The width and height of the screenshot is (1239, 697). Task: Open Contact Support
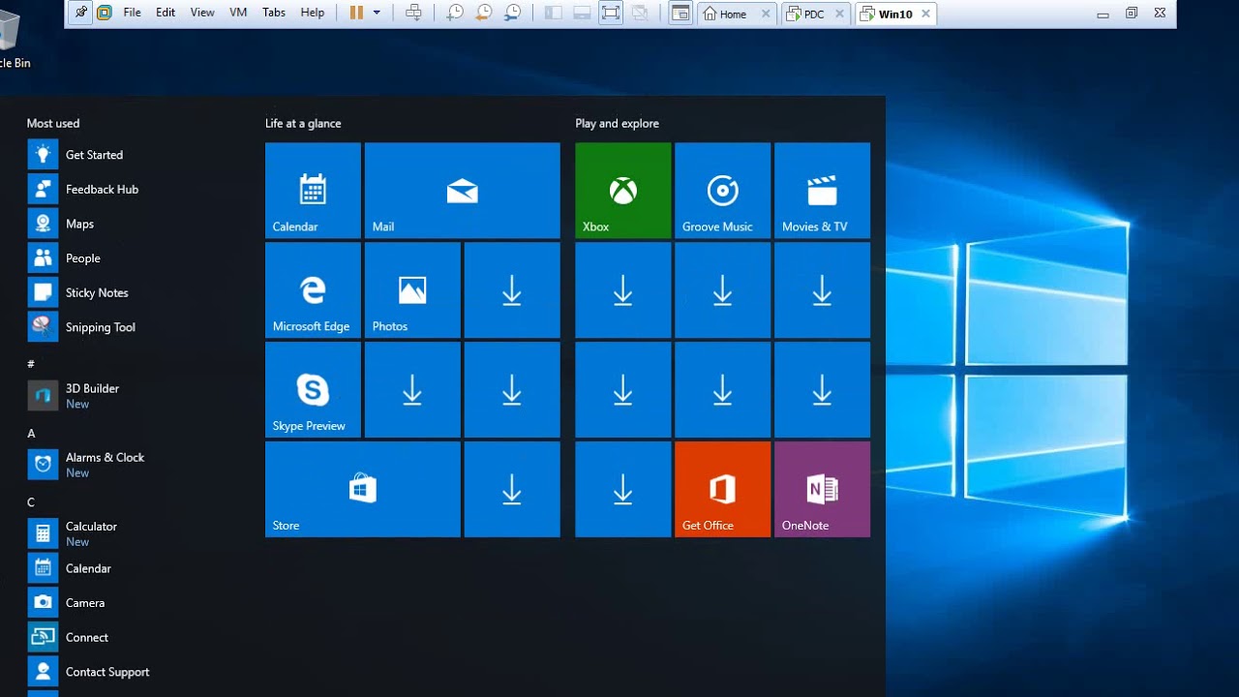point(88,672)
